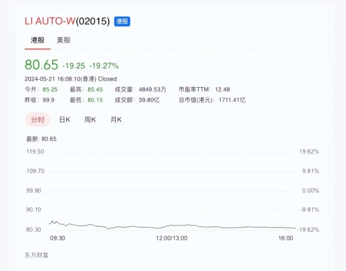Viewport: 346px width, 271px height.
Task: Click the 市盈率TTM value 12.48
Action: point(222,89)
